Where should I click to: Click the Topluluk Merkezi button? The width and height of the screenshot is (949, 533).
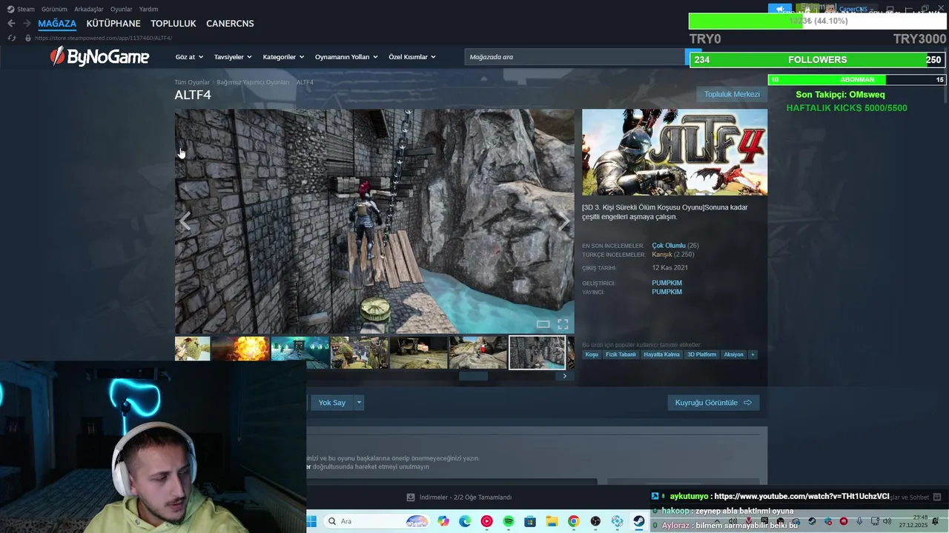coord(732,94)
